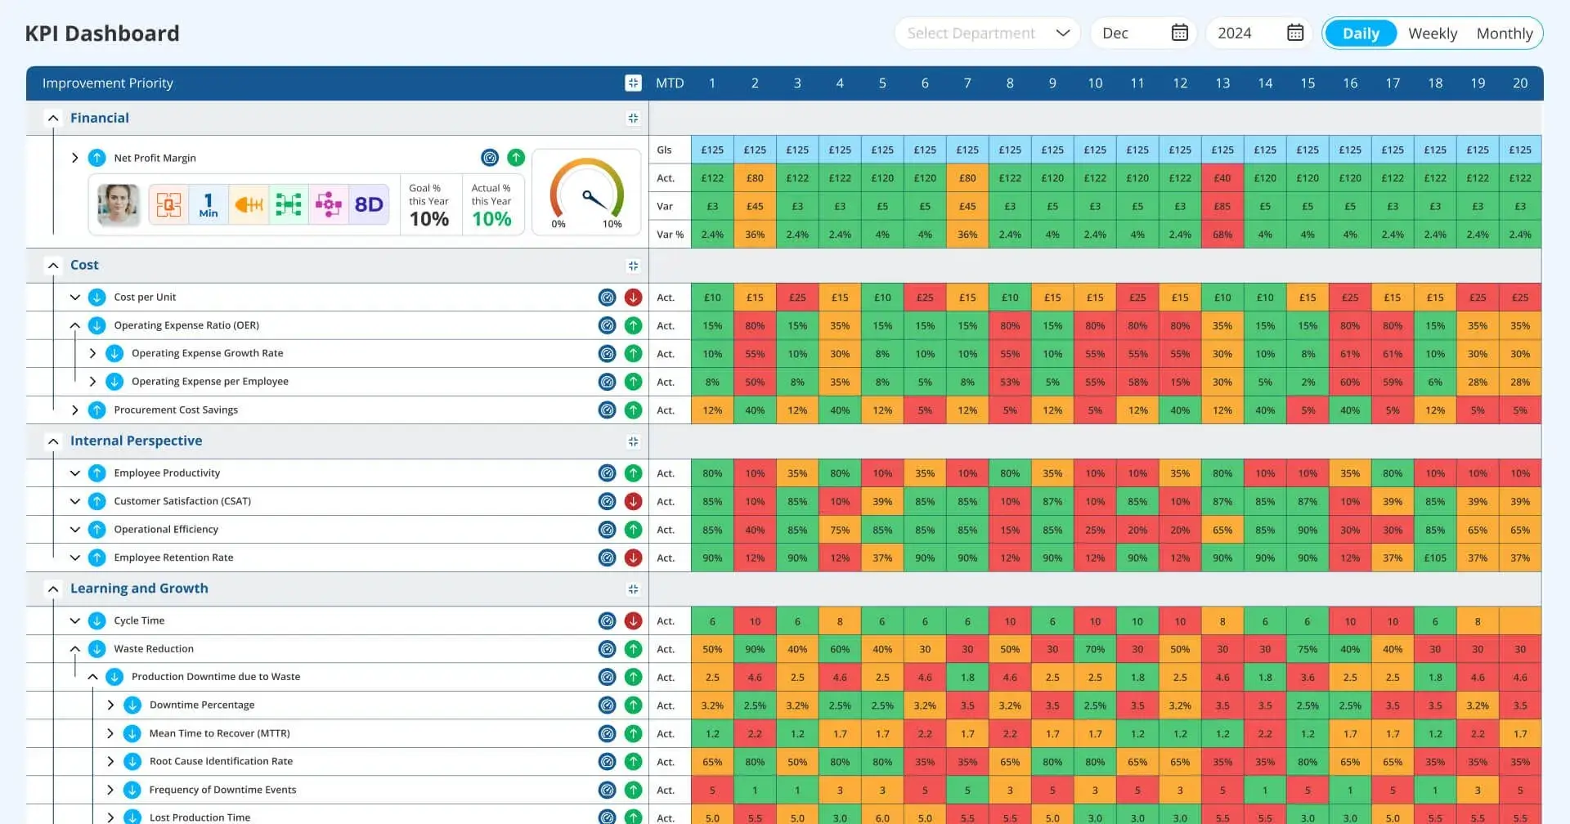Image resolution: width=1570 pixels, height=824 pixels.
Task: Toggle the red trend arrow on Customer Satisfaction (CSAT)
Action: [633, 501]
